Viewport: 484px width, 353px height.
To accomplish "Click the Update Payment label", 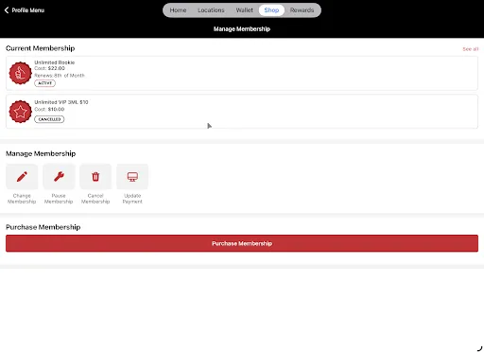I will [132, 199].
